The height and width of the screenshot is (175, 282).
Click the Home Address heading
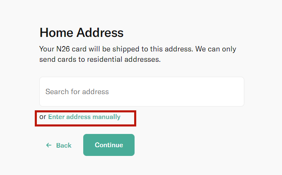pyautogui.click(x=82, y=33)
